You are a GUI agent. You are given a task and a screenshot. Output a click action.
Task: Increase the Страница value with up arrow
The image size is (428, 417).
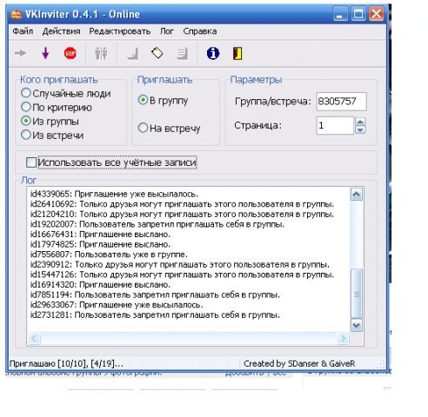tap(360, 122)
